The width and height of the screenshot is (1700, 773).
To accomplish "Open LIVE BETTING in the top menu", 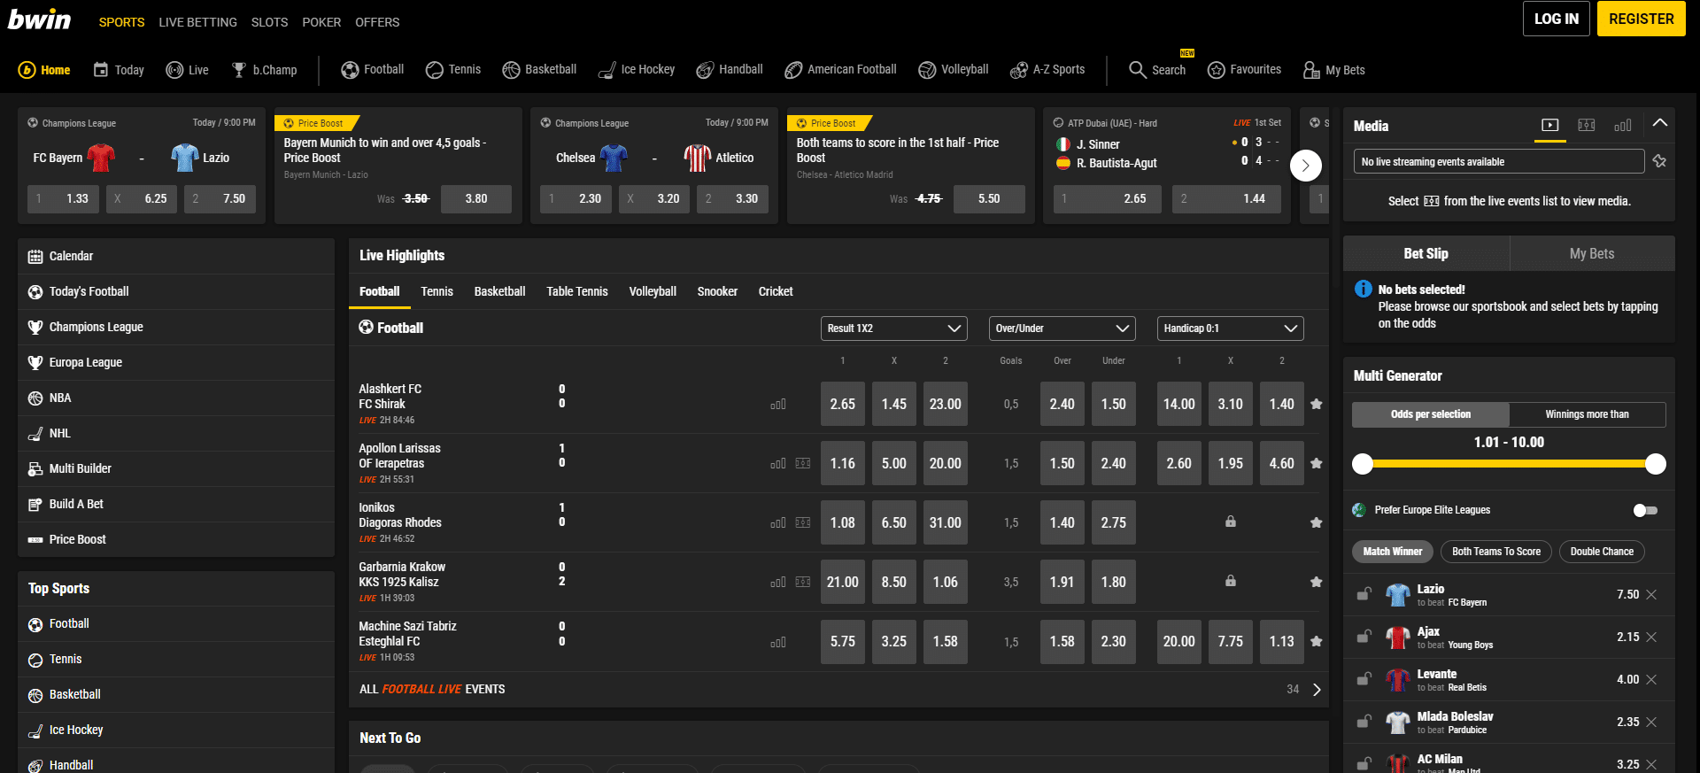I will click(197, 22).
